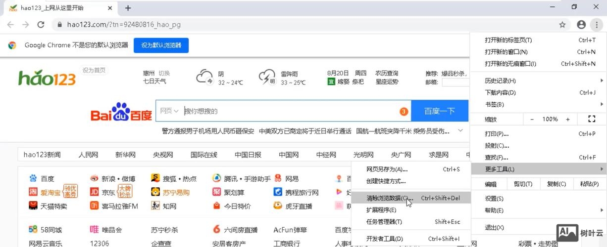Click the thunderstorm weather icon
This screenshot has height=247, width=607.
pyautogui.click(x=267, y=77)
